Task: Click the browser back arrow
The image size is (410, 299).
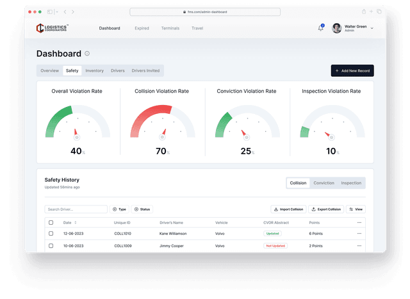Action: pyautogui.click(x=65, y=12)
